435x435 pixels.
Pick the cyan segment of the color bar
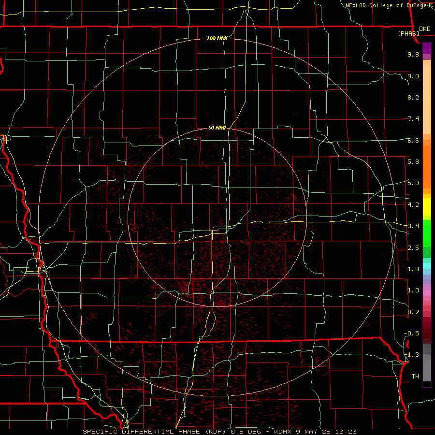[427, 266]
